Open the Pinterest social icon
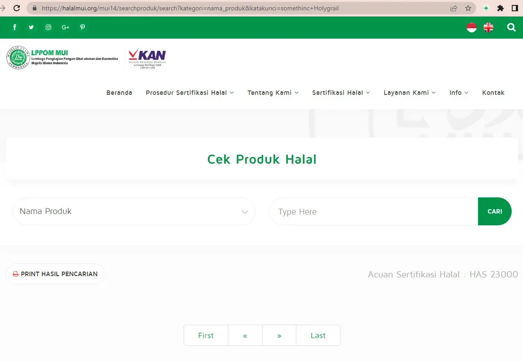523x362 pixels. (82, 27)
